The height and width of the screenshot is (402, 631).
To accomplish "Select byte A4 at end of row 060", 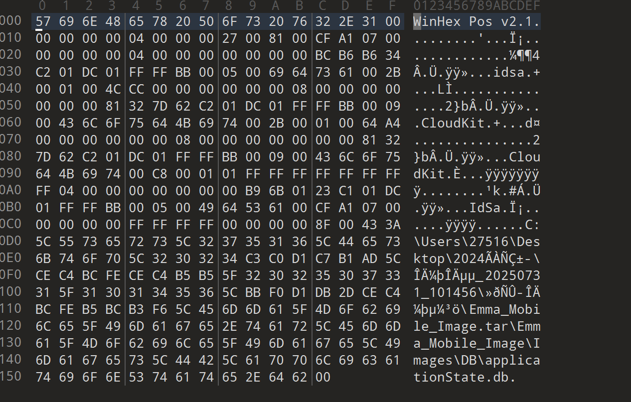I will [x=393, y=123].
